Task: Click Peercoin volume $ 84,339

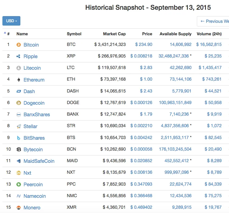Action: click(213, 184)
